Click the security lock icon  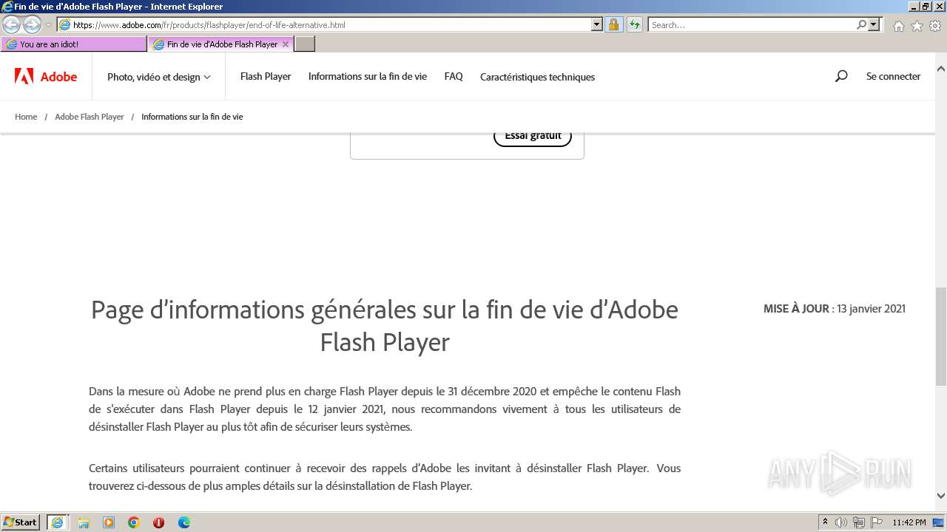(613, 24)
